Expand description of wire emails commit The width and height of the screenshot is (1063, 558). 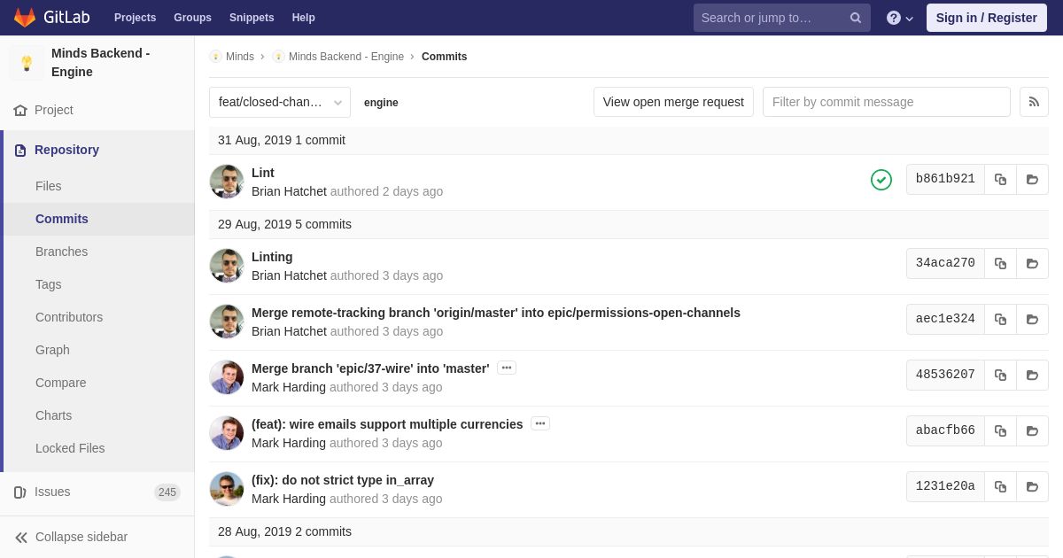(540, 423)
